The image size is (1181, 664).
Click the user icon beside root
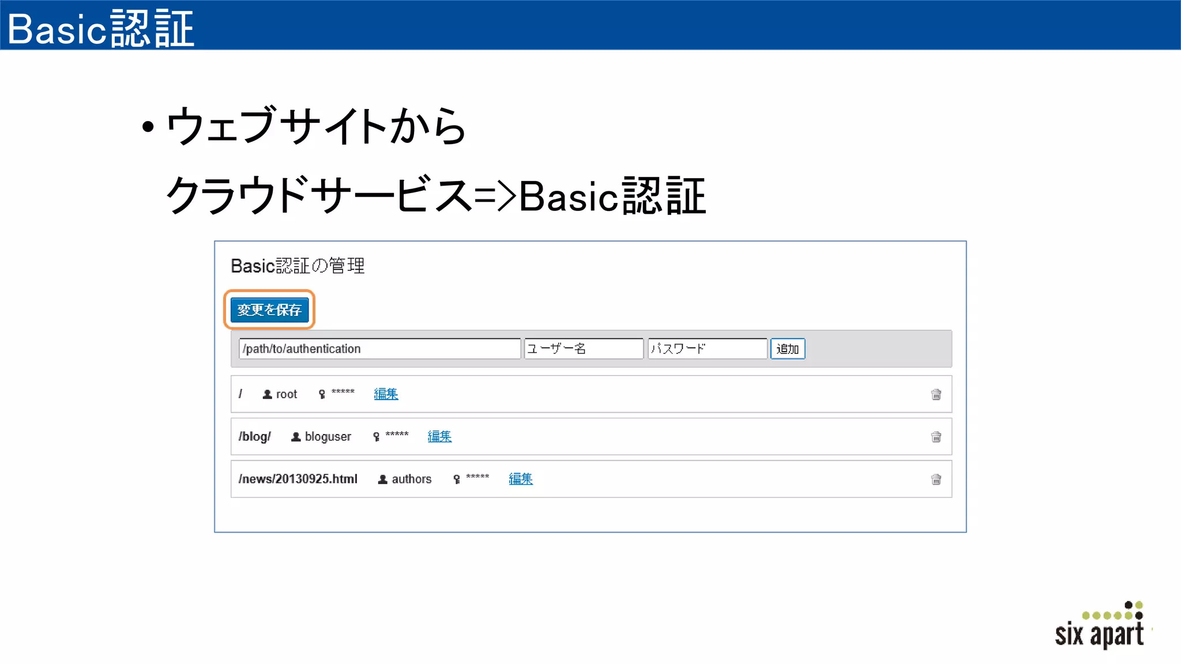point(267,394)
